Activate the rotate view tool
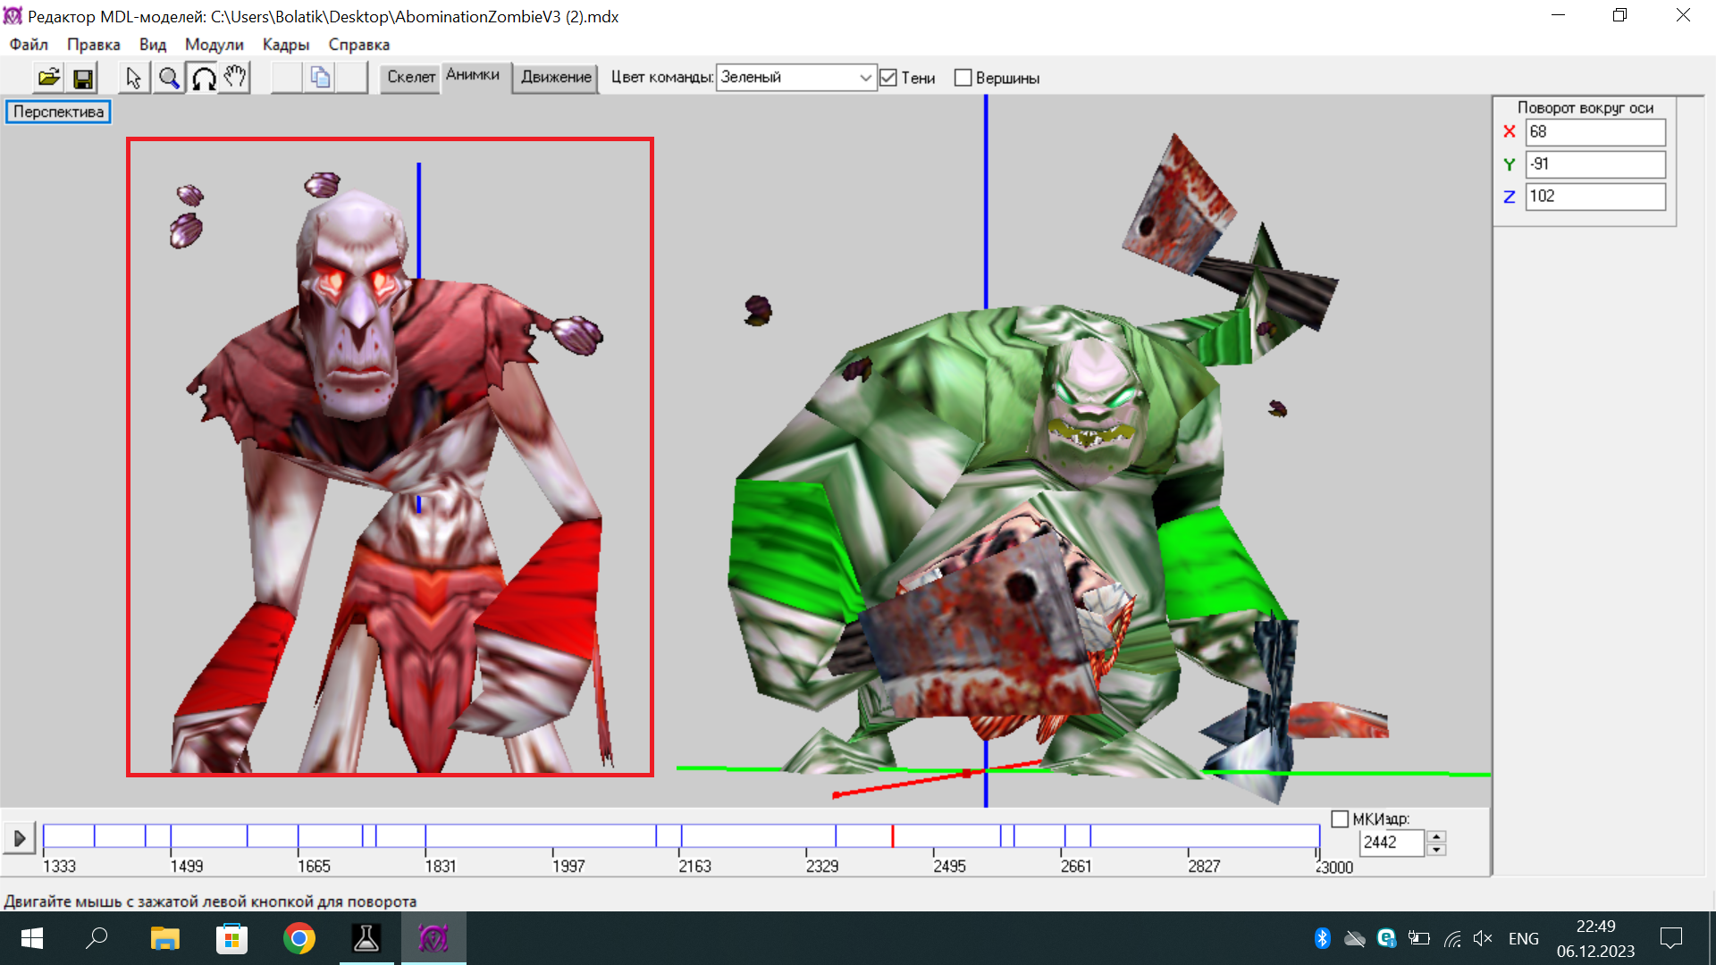 click(x=203, y=79)
